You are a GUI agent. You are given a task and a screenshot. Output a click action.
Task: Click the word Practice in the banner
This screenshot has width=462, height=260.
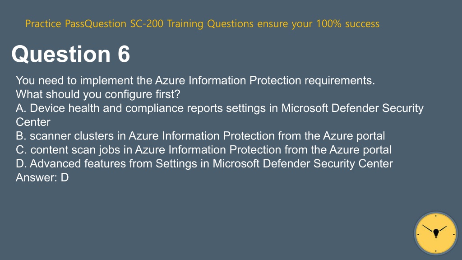pos(43,23)
